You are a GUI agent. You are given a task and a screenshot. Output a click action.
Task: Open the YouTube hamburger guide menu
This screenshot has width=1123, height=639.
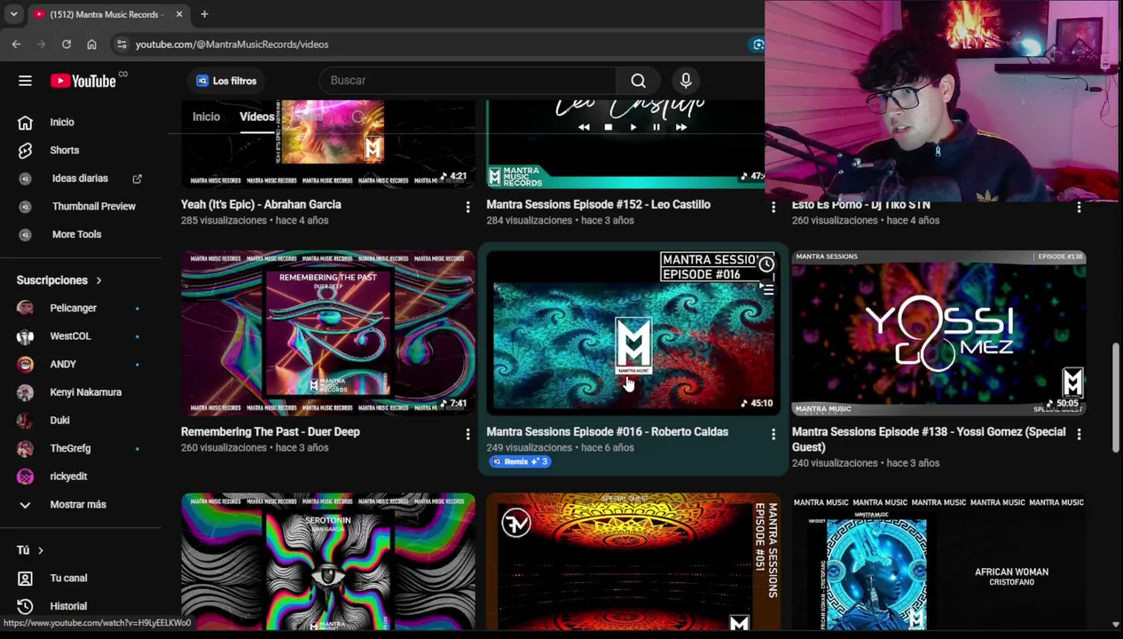tap(25, 81)
